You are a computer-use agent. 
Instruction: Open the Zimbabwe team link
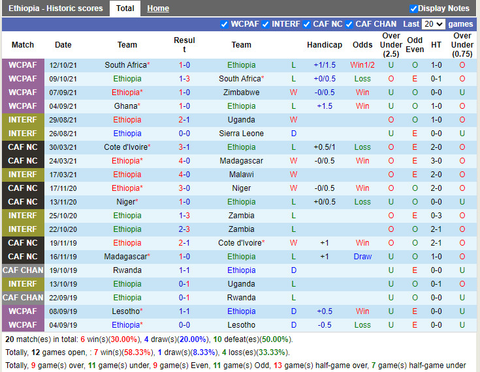[241, 93]
